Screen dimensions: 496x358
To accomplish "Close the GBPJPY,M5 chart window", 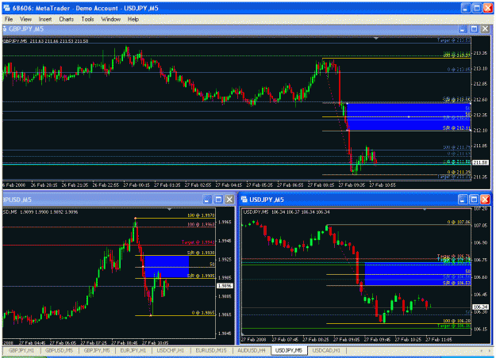I will 485,29.
